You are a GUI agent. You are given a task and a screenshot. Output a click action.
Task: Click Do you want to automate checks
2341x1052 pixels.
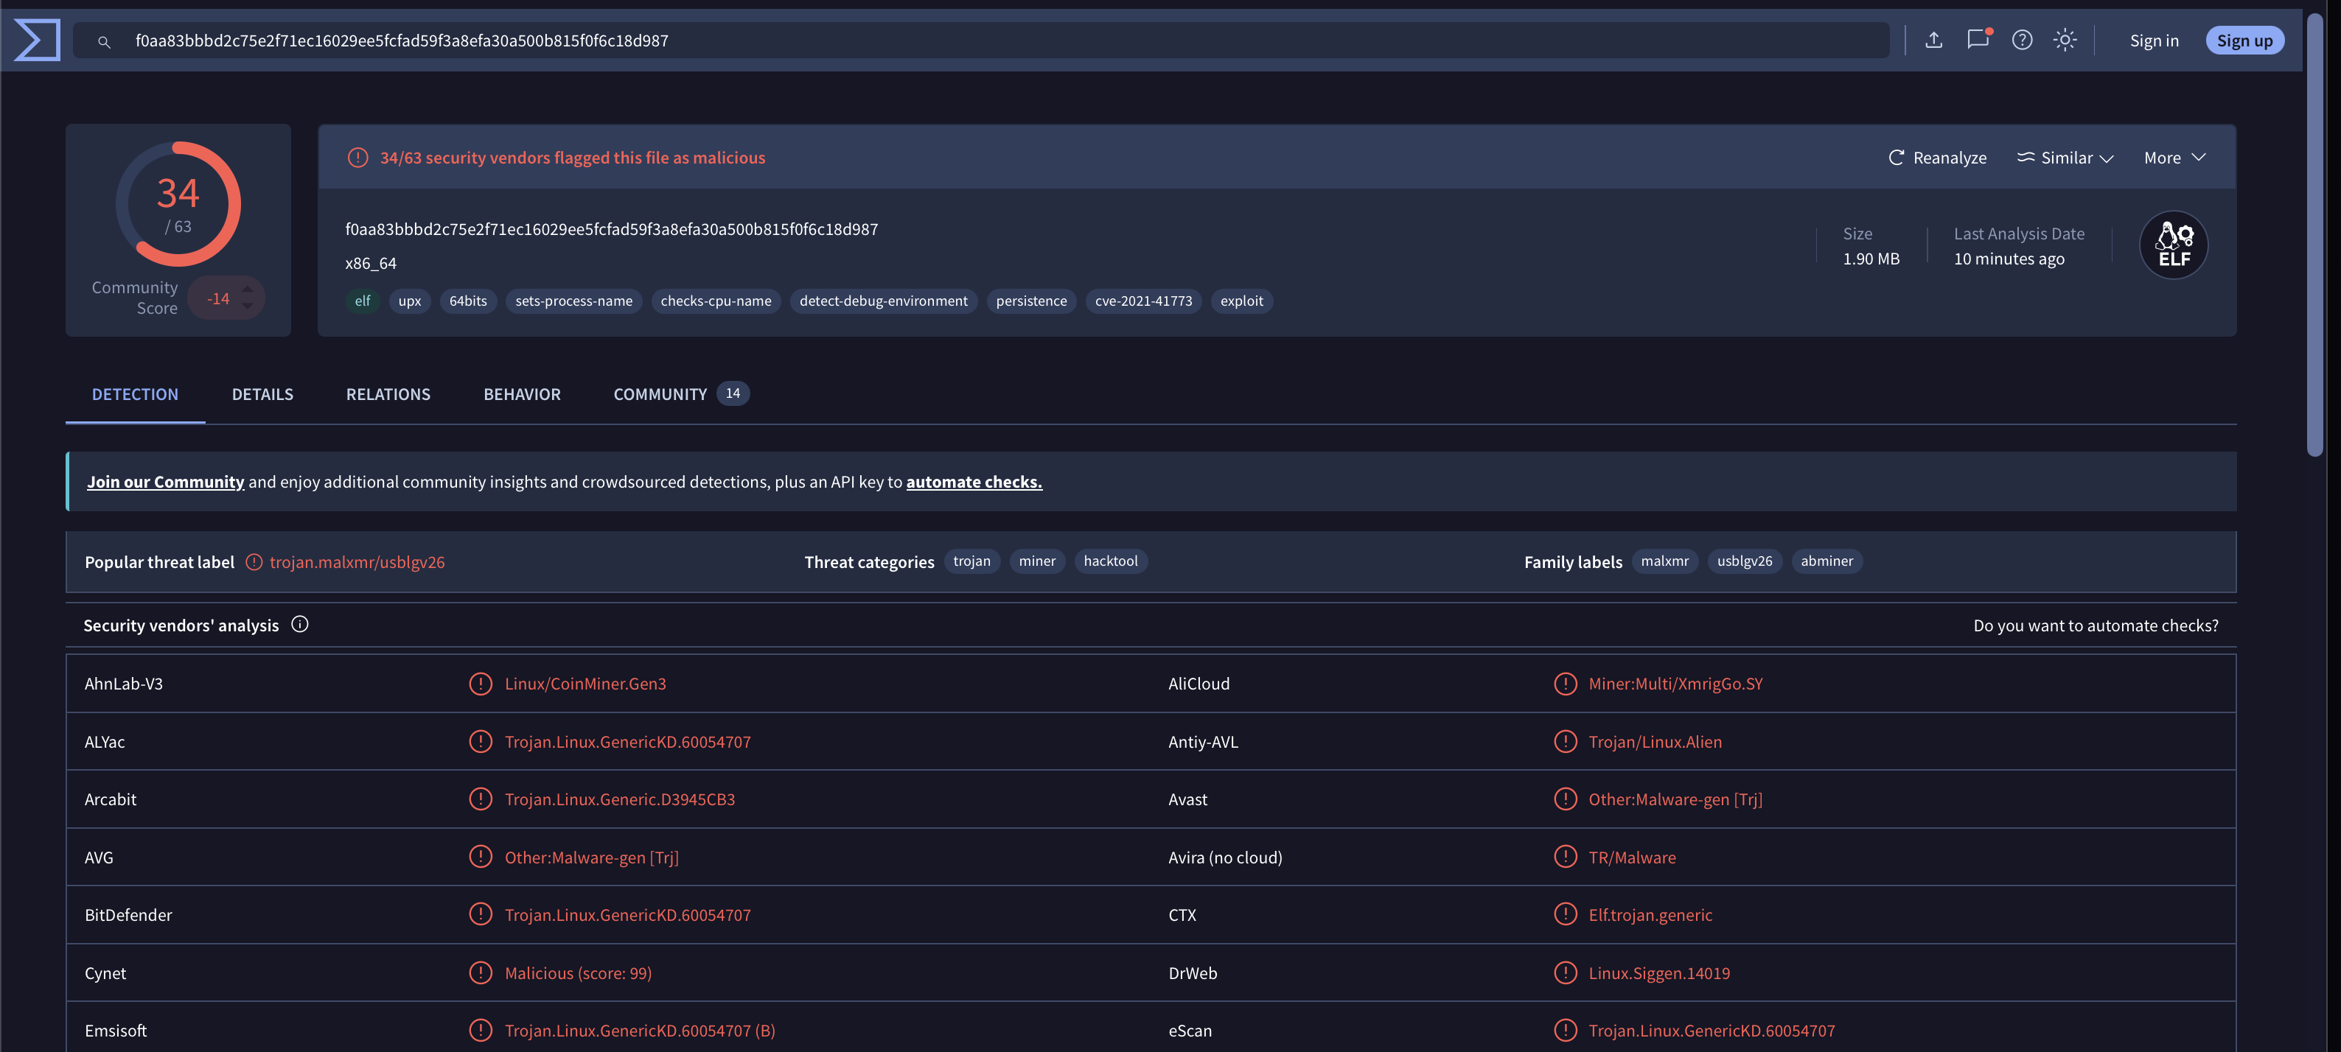point(2096,625)
